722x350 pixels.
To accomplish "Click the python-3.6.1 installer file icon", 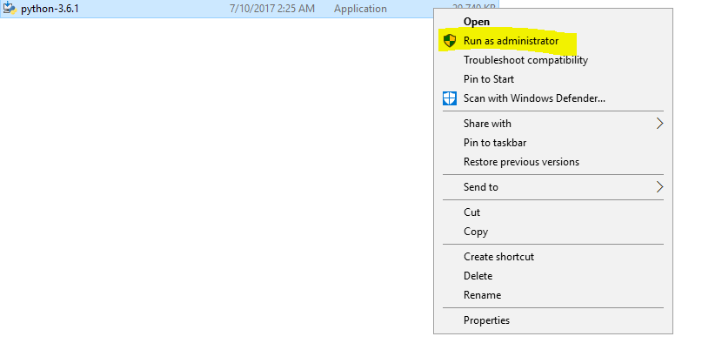I will point(10,9).
